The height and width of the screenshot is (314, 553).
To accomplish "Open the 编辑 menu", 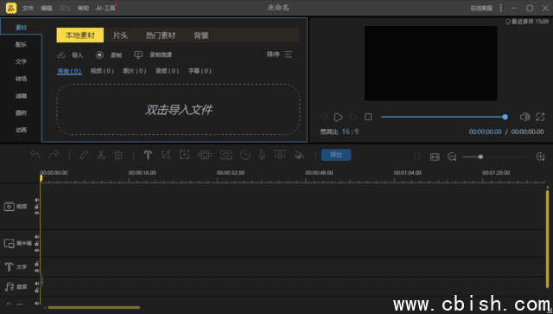I will pyautogui.click(x=47, y=8).
